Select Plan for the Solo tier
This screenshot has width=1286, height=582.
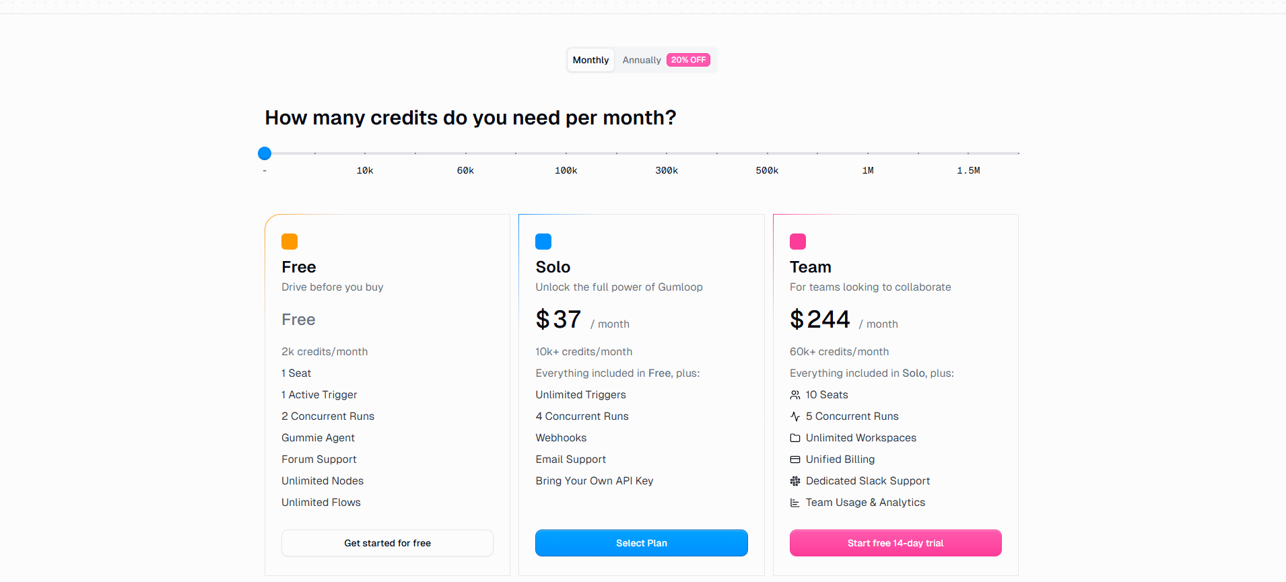641,543
